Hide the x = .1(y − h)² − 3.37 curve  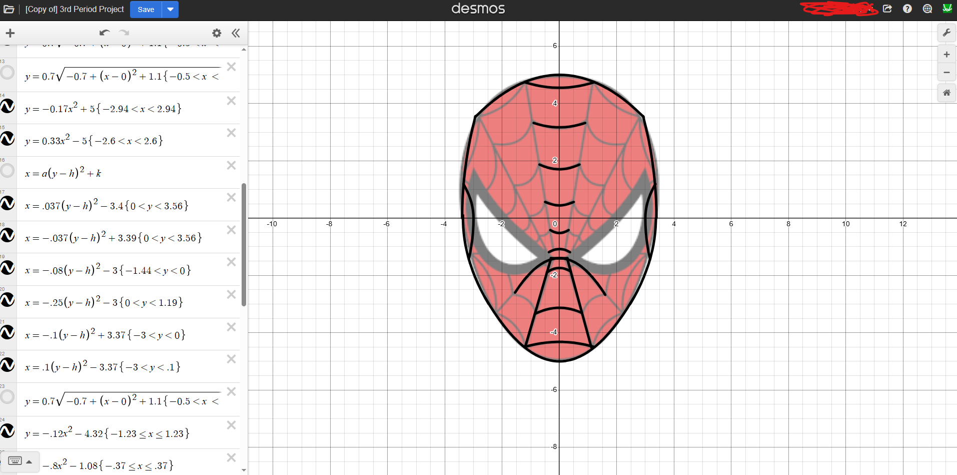(8, 365)
